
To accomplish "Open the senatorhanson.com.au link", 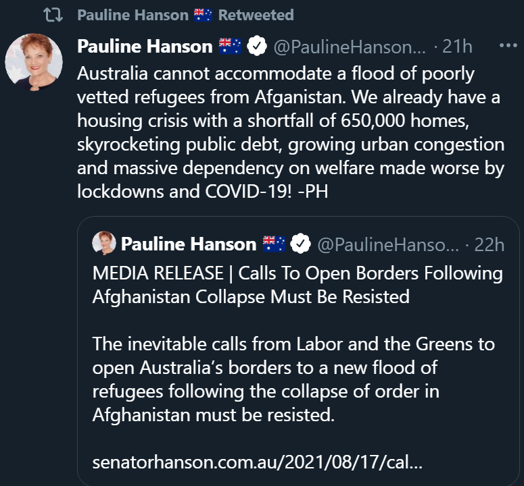I will (258, 464).
